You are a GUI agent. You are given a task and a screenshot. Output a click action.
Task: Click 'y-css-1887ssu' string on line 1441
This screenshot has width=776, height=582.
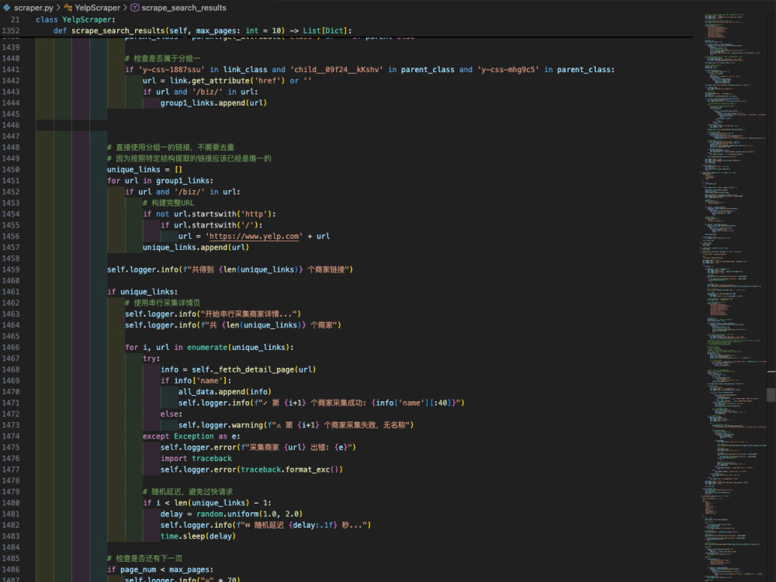[x=171, y=69]
